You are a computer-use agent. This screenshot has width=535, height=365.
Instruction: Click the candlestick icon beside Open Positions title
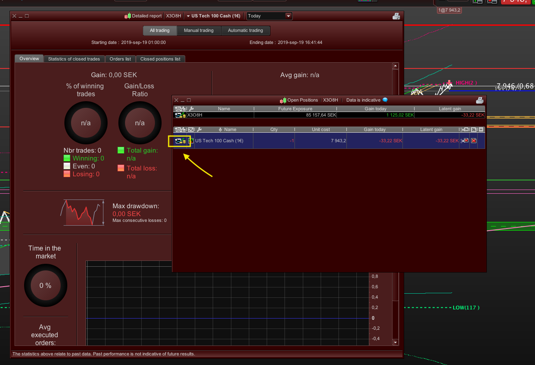click(x=283, y=100)
